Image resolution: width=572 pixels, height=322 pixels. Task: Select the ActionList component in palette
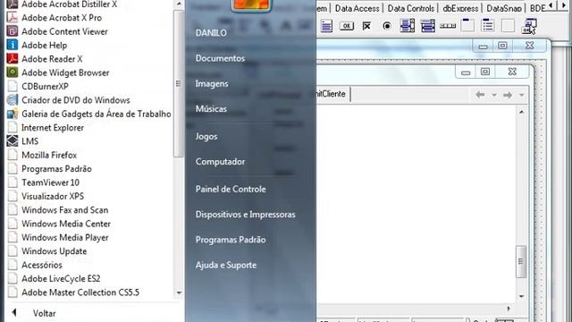(x=529, y=26)
